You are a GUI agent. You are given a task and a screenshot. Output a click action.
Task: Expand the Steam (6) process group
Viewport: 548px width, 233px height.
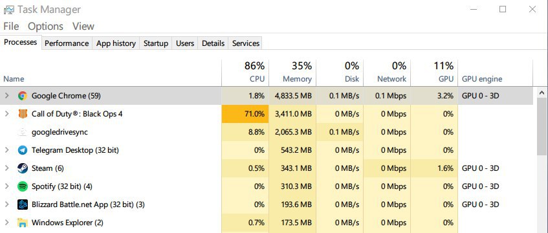coord(6,168)
